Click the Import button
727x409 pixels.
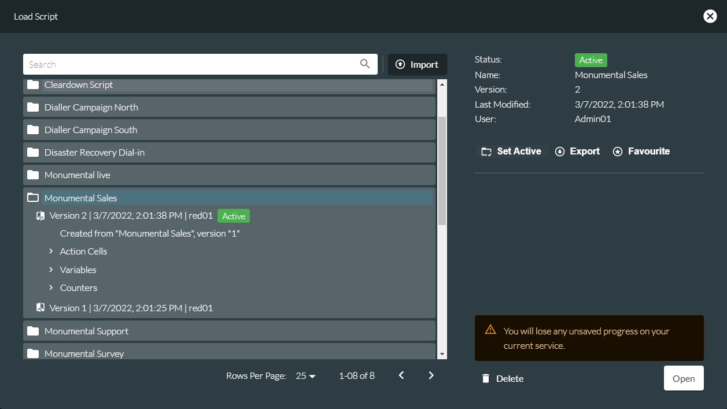tap(418, 65)
